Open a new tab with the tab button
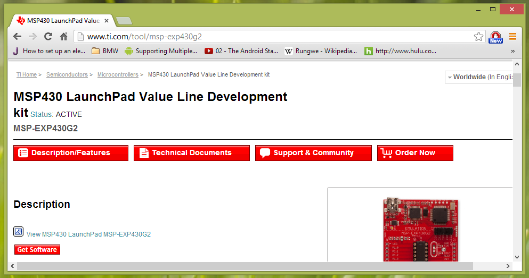The image size is (529, 278). pyautogui.click(x=124, y=21)
